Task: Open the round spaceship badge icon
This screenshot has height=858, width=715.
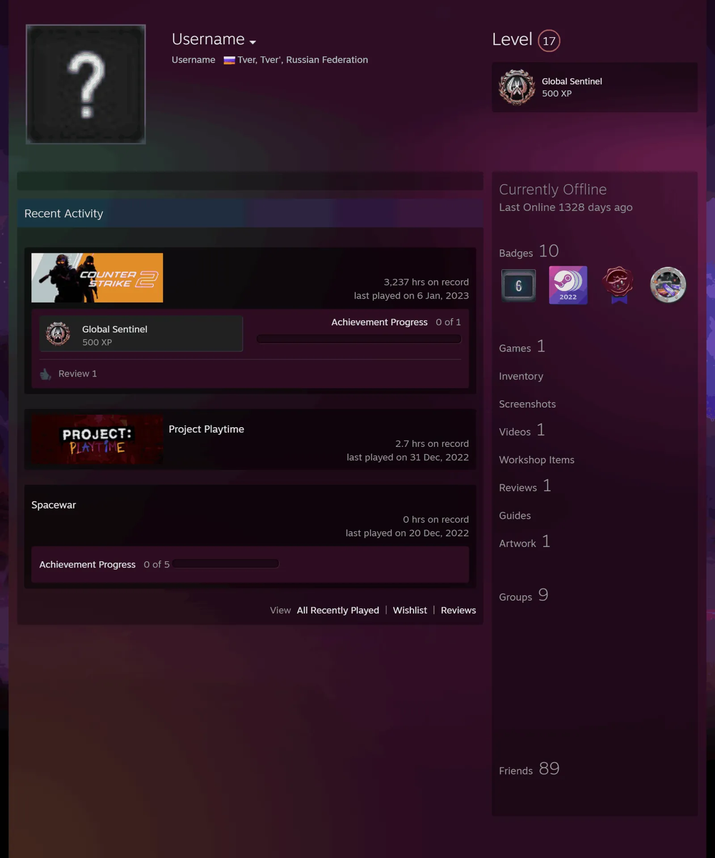Action: [x=668, y=285]
